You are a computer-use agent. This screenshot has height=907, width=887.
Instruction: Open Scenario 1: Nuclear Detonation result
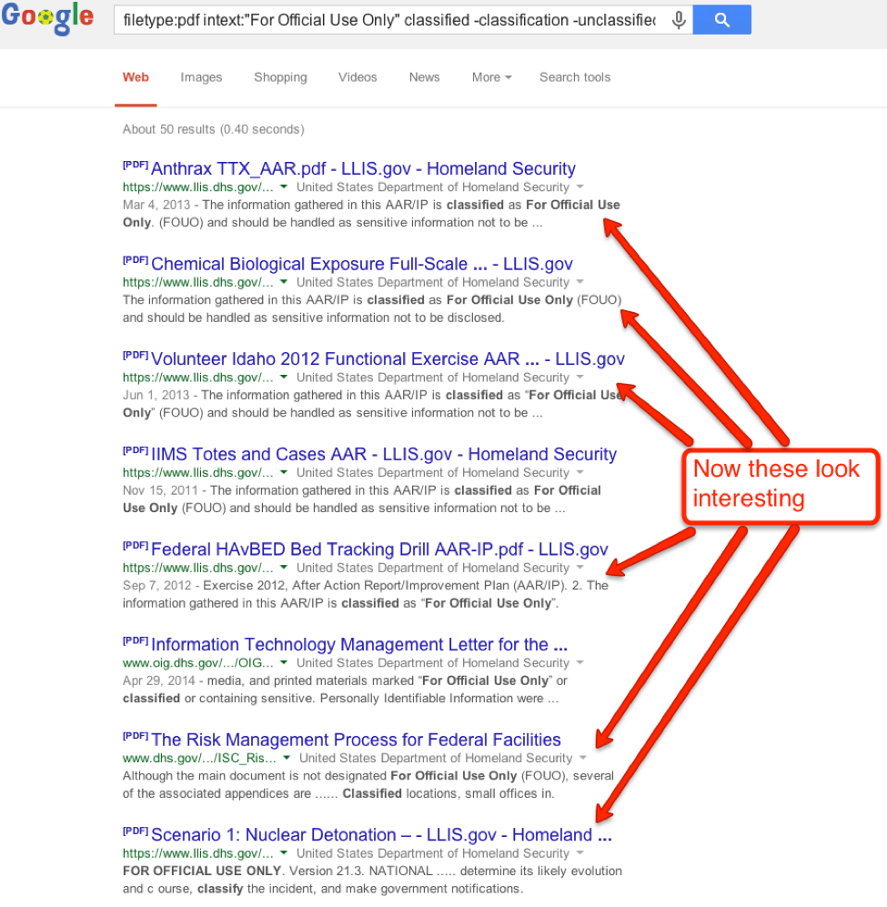[x=380, y=835]
